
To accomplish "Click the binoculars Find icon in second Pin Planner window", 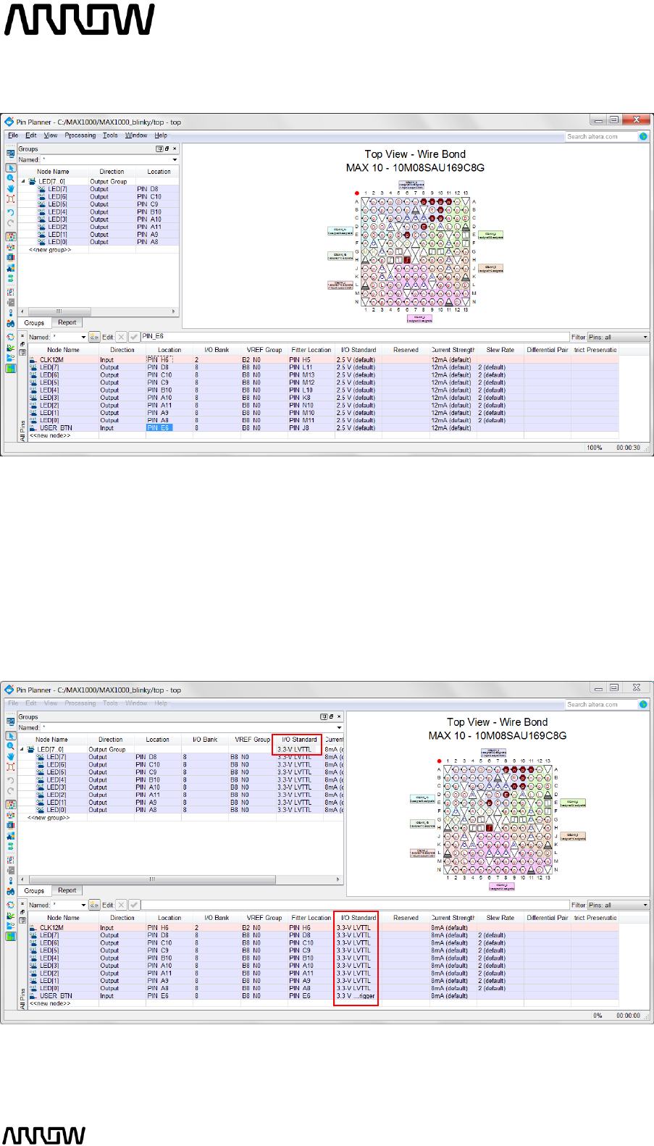I will (x=10, y=891).
